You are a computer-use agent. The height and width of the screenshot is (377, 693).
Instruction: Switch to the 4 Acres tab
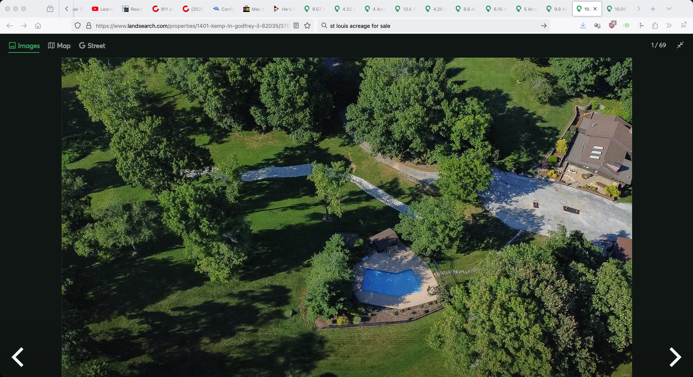pos(375,9)
